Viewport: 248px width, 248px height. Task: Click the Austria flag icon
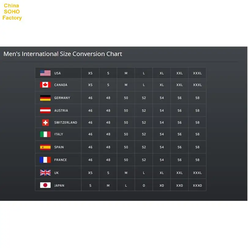(45, 111)
